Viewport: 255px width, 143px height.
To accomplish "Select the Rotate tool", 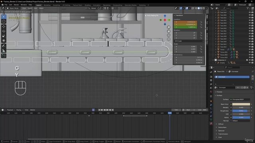I will point(4,31).
